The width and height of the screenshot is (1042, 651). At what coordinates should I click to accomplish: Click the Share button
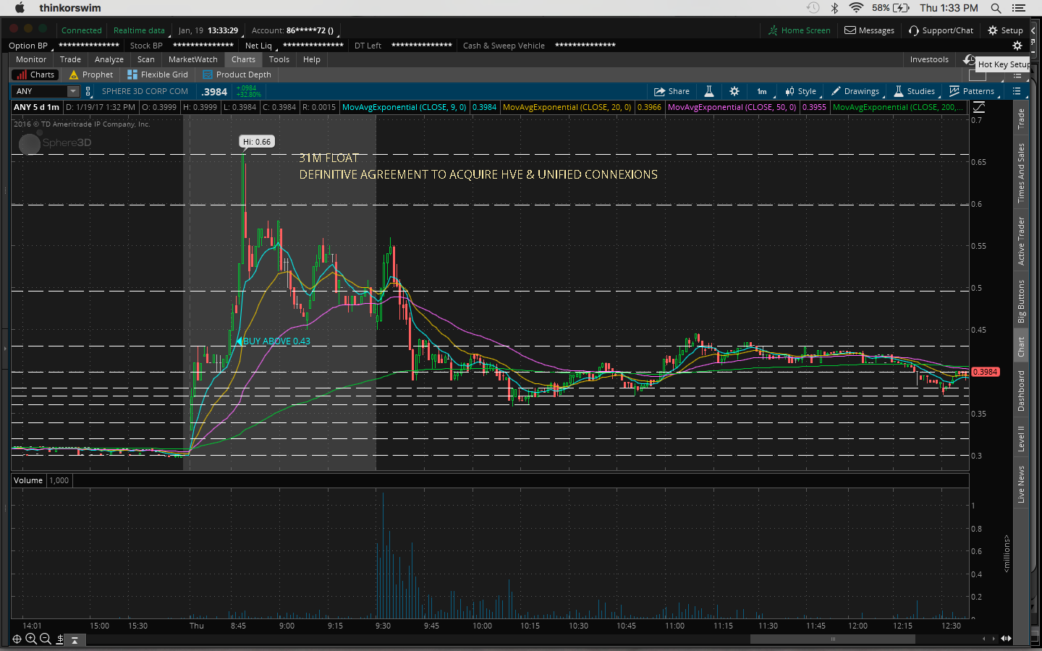(672, 91)
